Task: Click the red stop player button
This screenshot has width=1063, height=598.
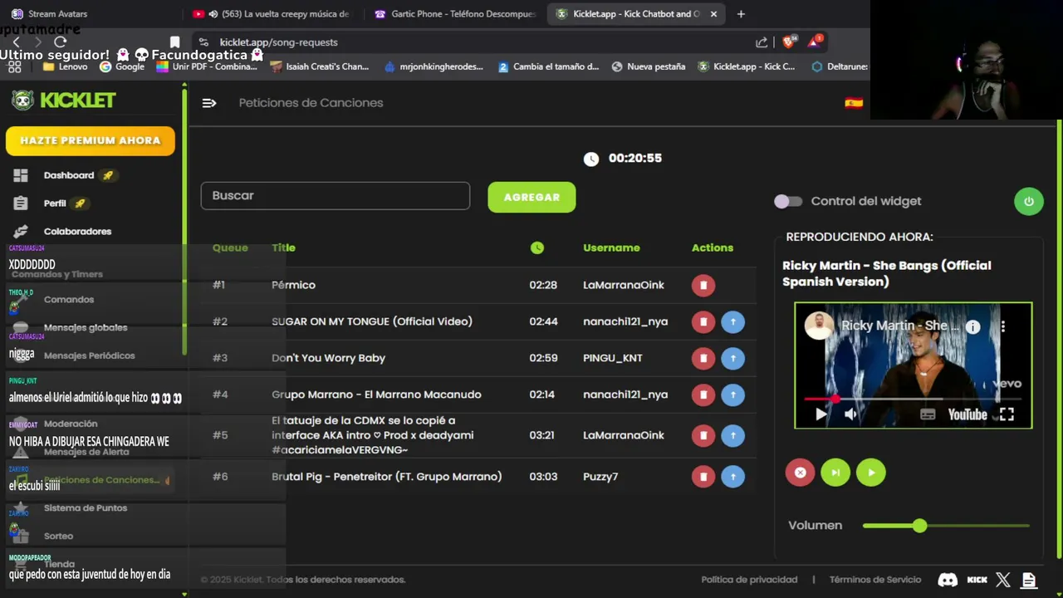Action: (800, 473)
